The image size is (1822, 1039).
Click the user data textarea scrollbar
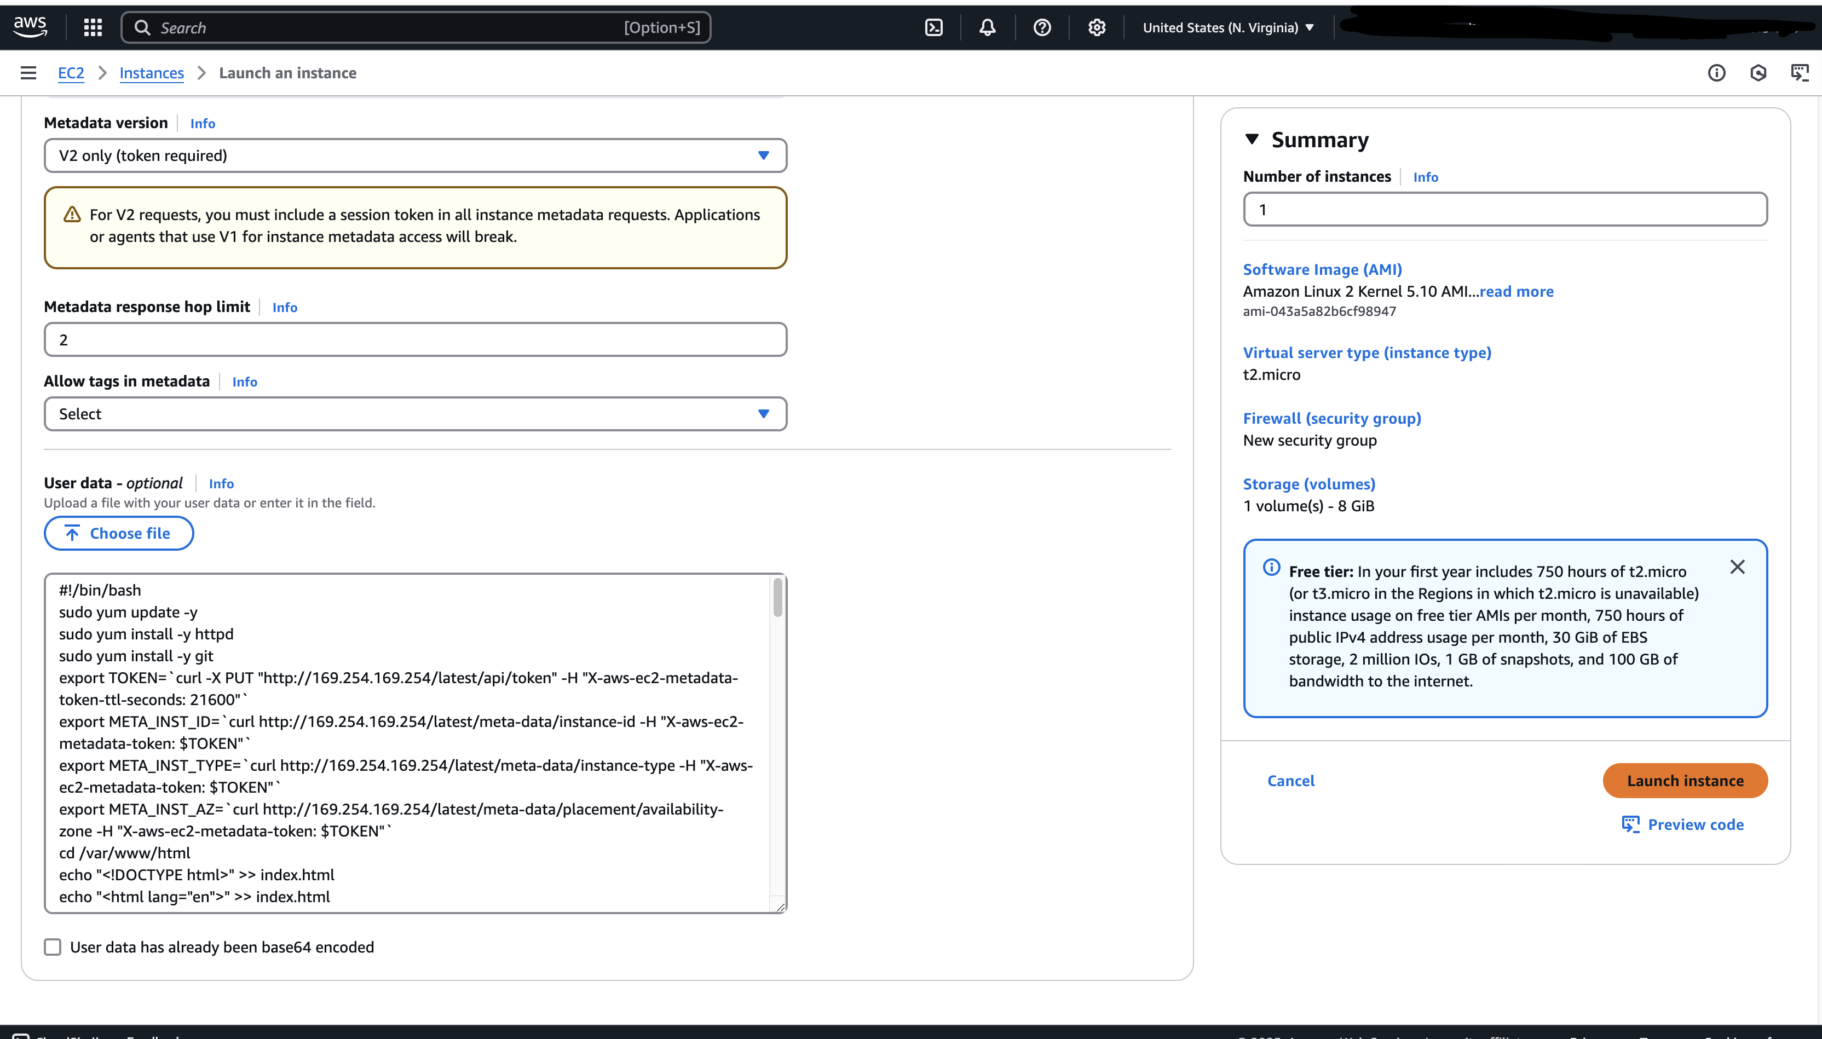coord(777,597)
